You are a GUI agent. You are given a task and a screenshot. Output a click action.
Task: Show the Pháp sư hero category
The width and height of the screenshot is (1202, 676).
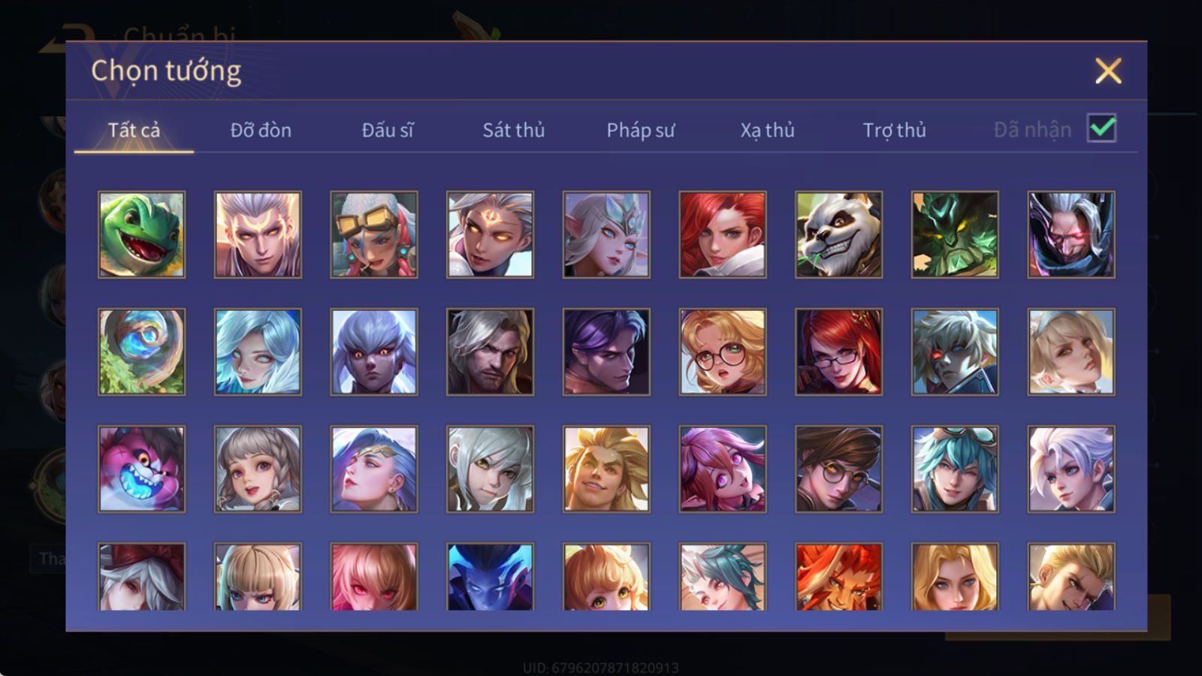coord(640,130)
